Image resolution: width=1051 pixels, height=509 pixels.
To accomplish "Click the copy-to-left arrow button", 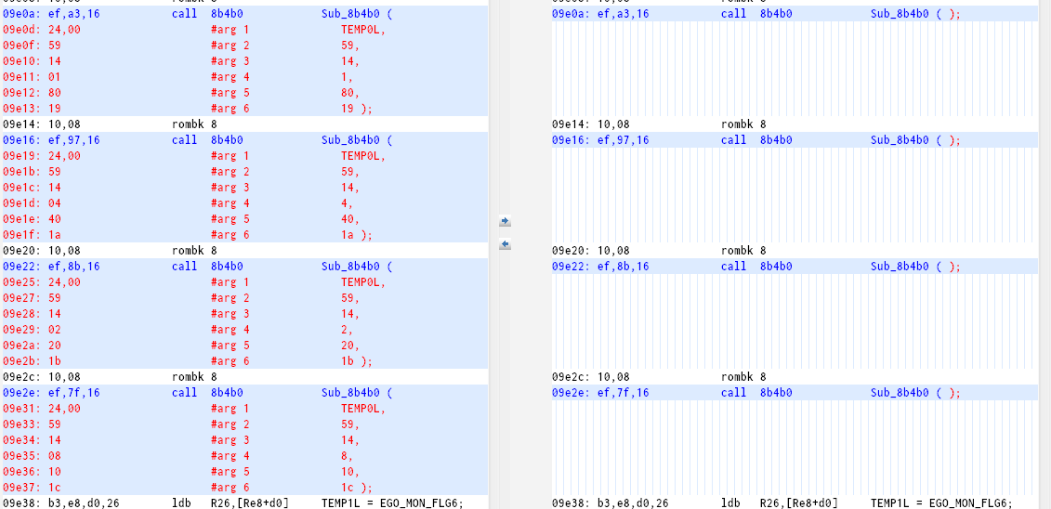I will pos(505,244).
